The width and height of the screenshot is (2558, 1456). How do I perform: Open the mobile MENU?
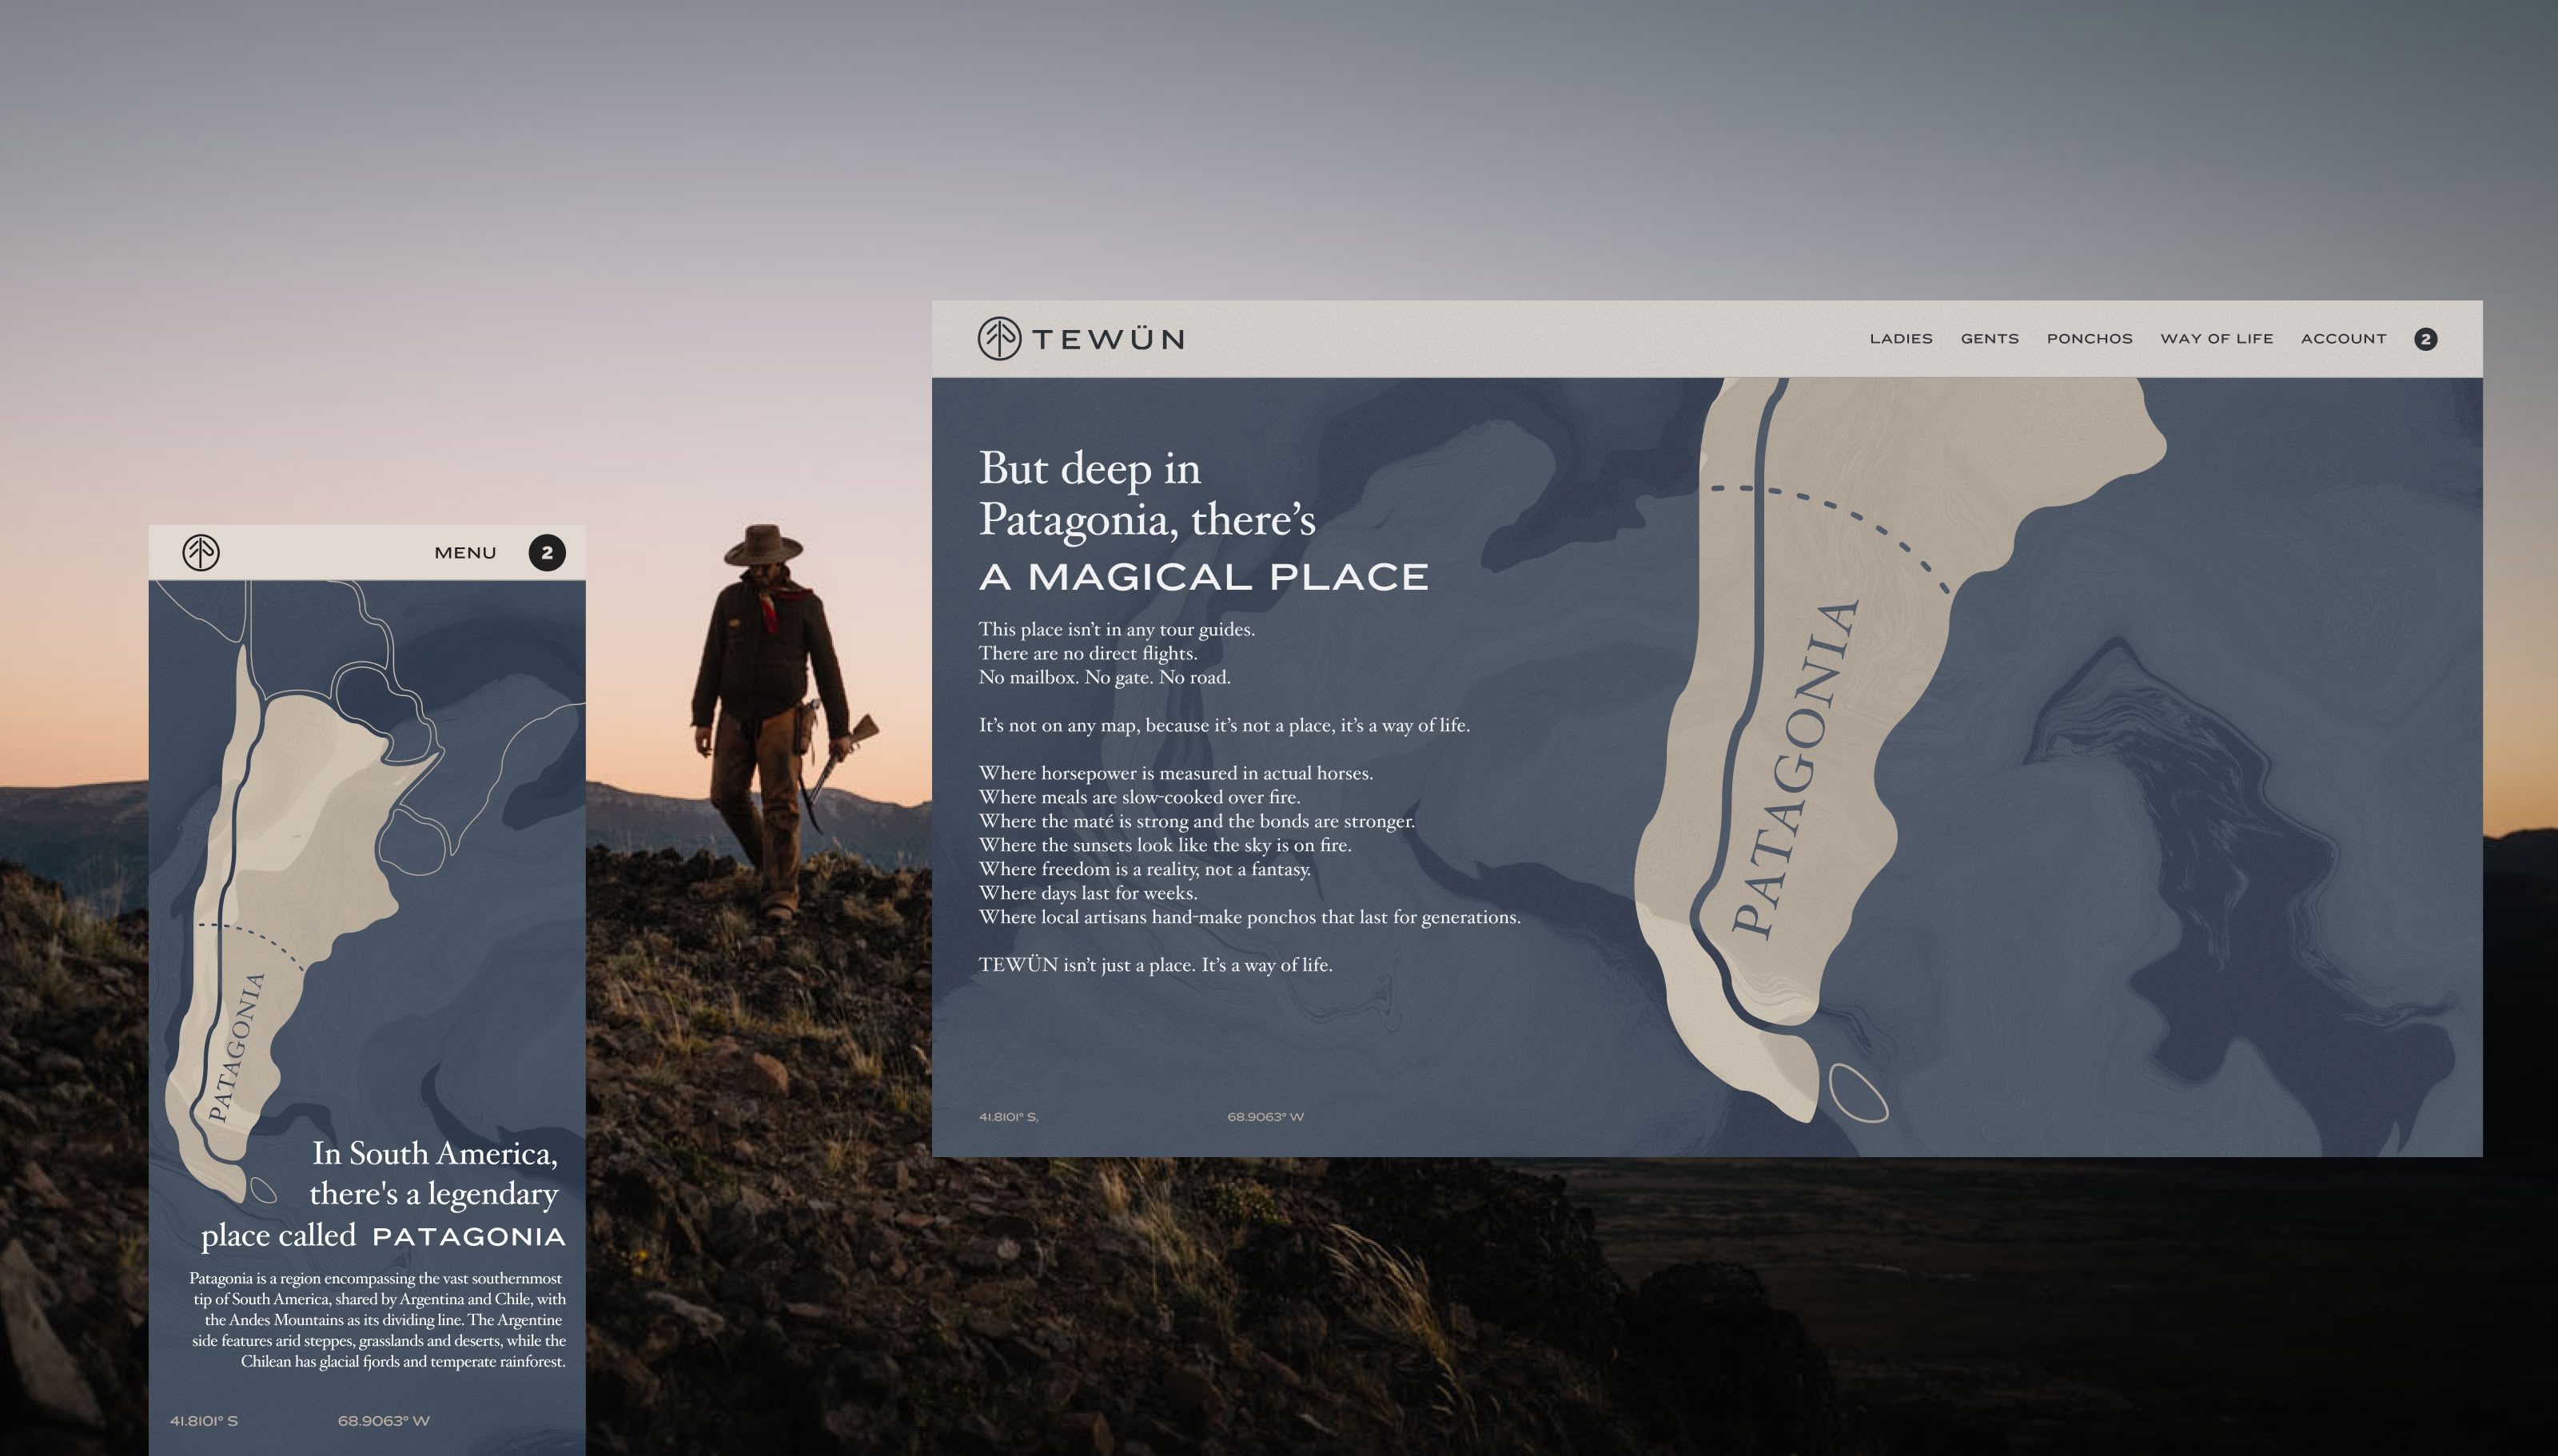click(465, 553)
